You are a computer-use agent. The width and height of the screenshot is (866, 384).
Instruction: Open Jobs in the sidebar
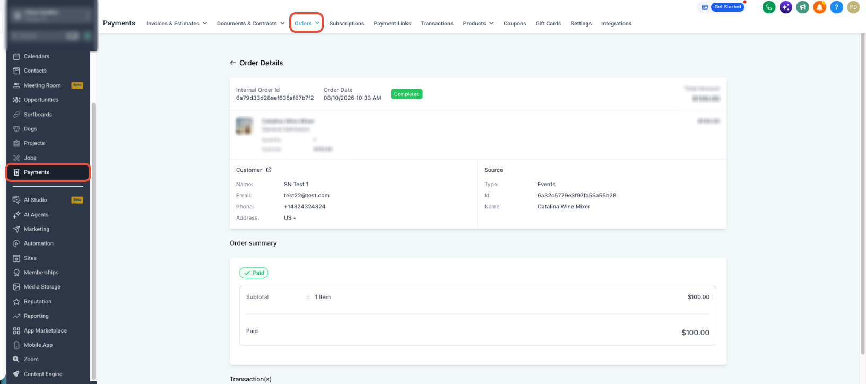click(x=30, y=158)
